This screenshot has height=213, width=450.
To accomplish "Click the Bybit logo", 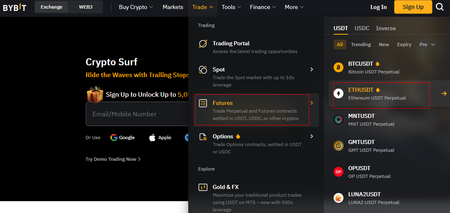I will coord(15,7).
